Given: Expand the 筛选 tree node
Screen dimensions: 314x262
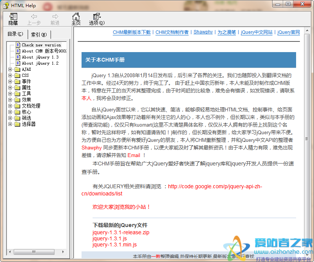Looking at the screenshot, I should (x=10, y=118).
